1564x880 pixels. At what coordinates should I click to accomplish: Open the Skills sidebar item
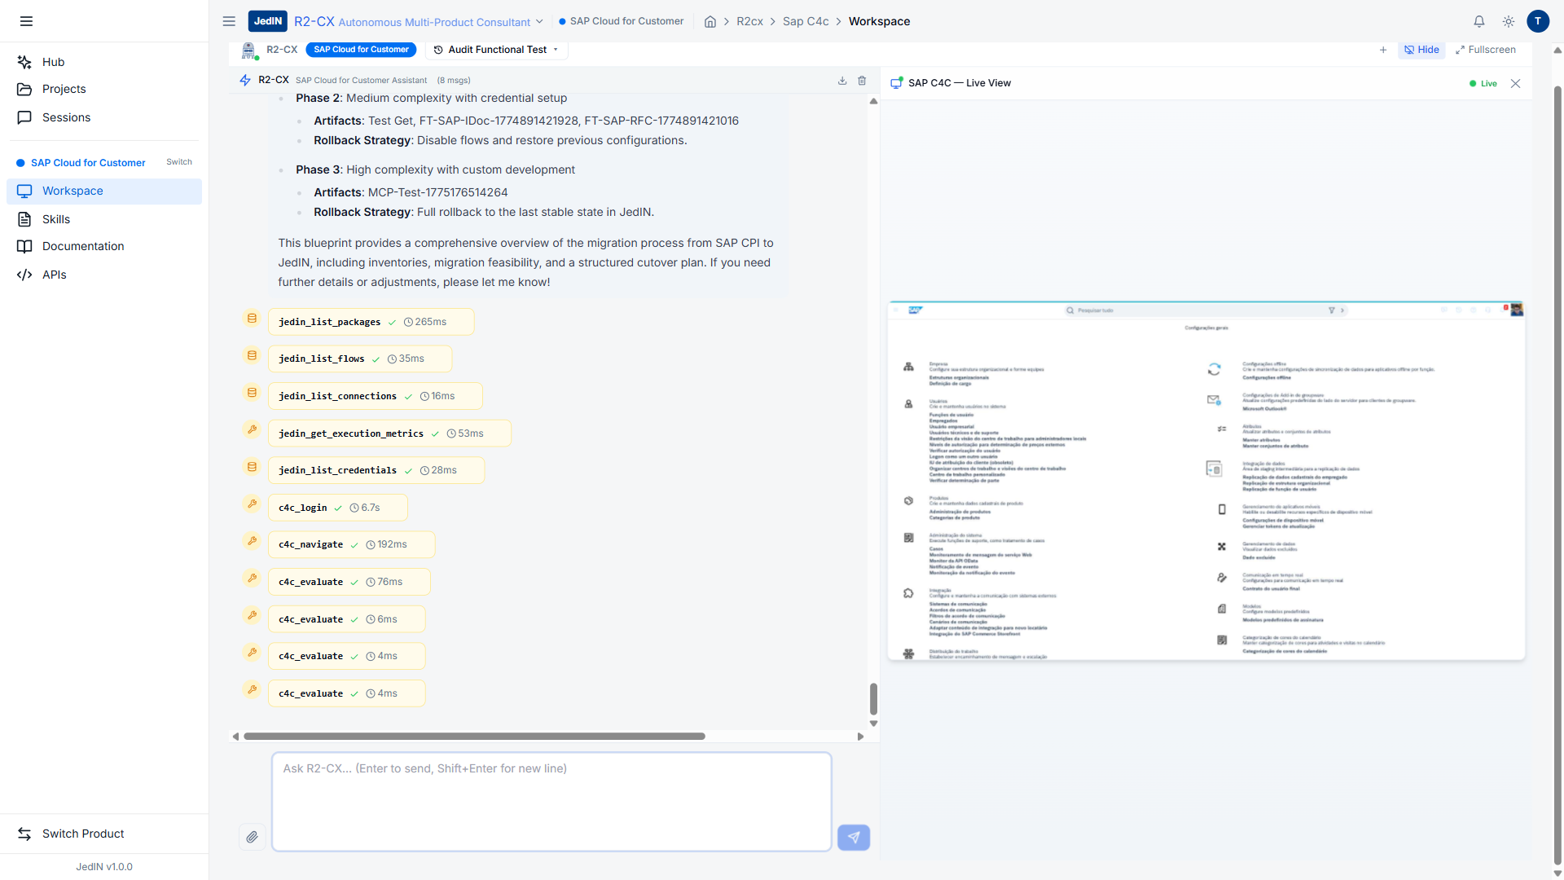coord(56,219)
